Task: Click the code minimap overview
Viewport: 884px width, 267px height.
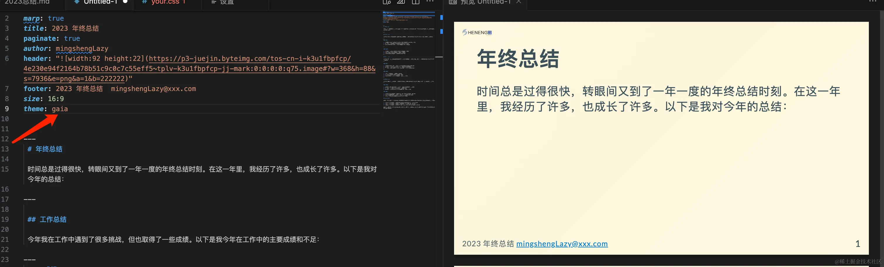Action: [409, 60]
